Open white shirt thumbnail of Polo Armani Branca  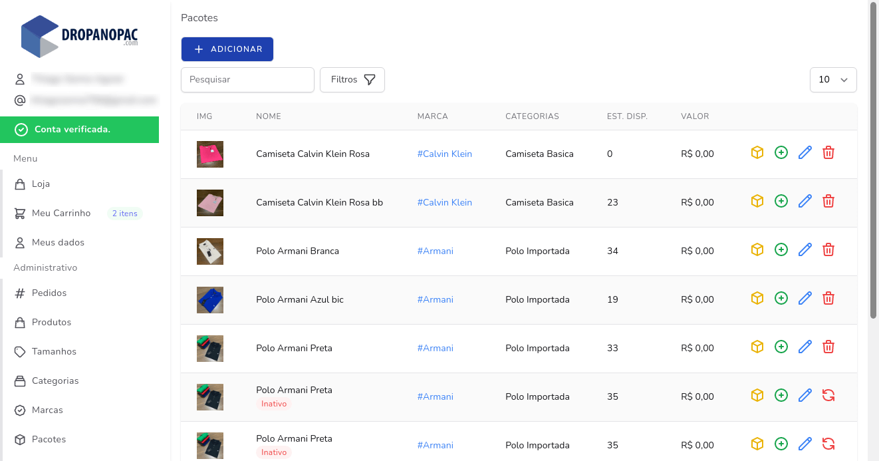pos(210,251)
